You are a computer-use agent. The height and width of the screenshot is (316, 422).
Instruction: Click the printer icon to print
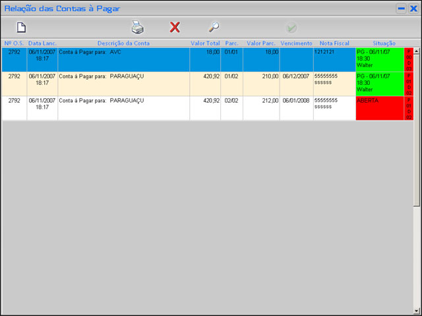tap(137, 28)
